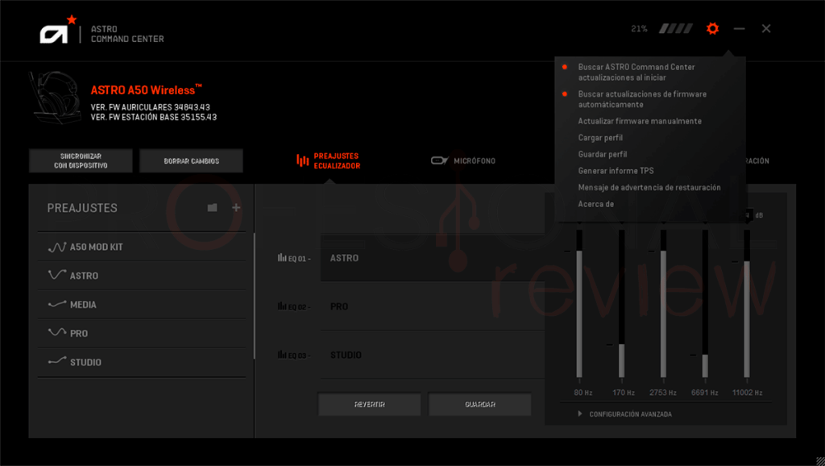825x466 pixels.
Task: Click the battery level bars indicator
Action: point(676,28)
